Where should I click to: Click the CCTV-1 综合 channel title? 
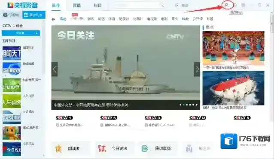pos(12,26)
